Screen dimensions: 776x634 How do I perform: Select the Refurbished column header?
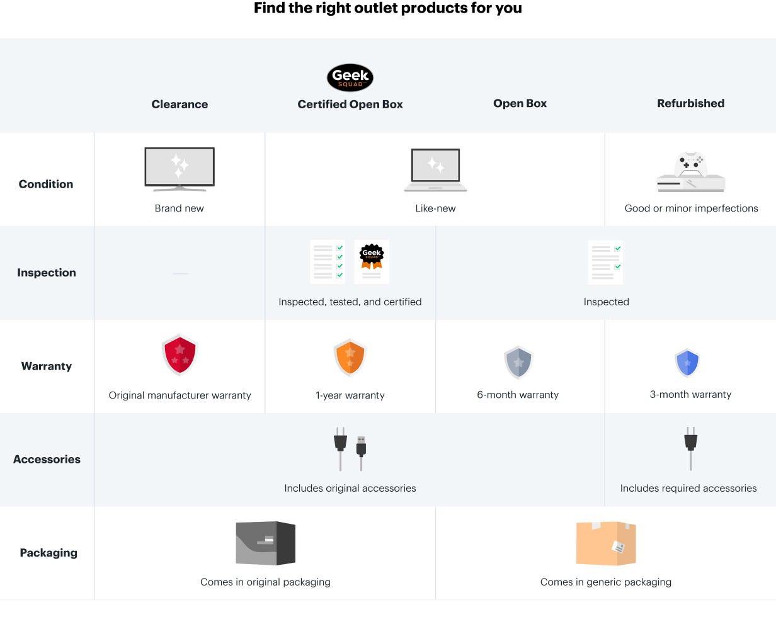(x=691, y=103)
